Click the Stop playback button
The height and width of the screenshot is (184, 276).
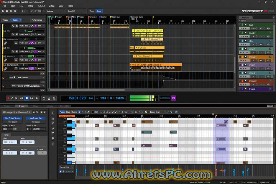tap(26, 98)
